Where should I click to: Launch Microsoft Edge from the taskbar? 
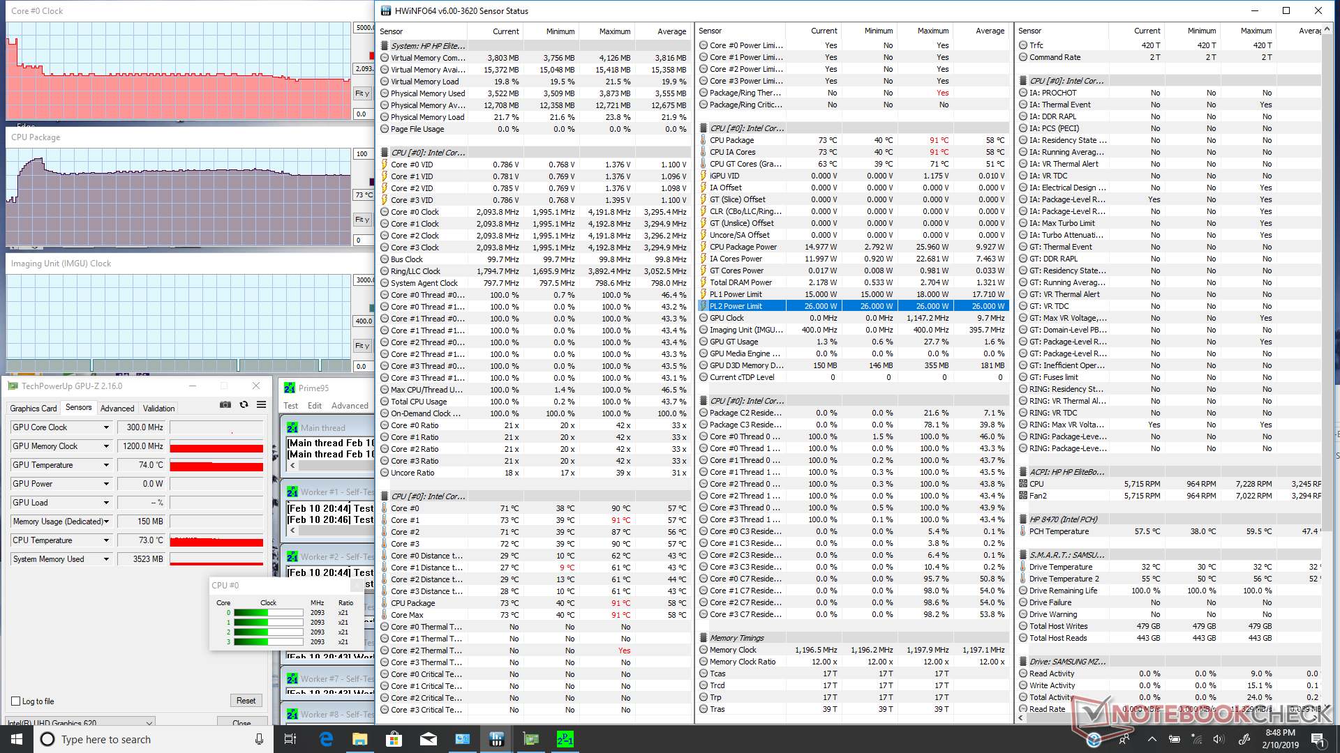326,739
